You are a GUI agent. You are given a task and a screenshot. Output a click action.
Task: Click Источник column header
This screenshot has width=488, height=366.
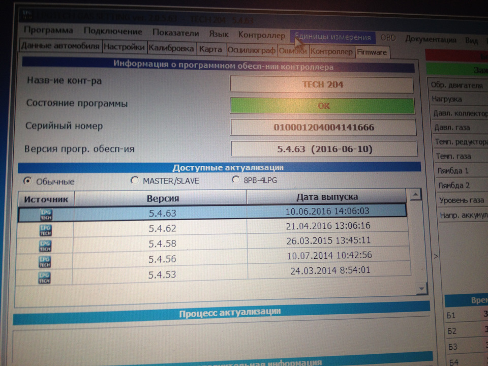pyautogui.click(x=46, y=199)
